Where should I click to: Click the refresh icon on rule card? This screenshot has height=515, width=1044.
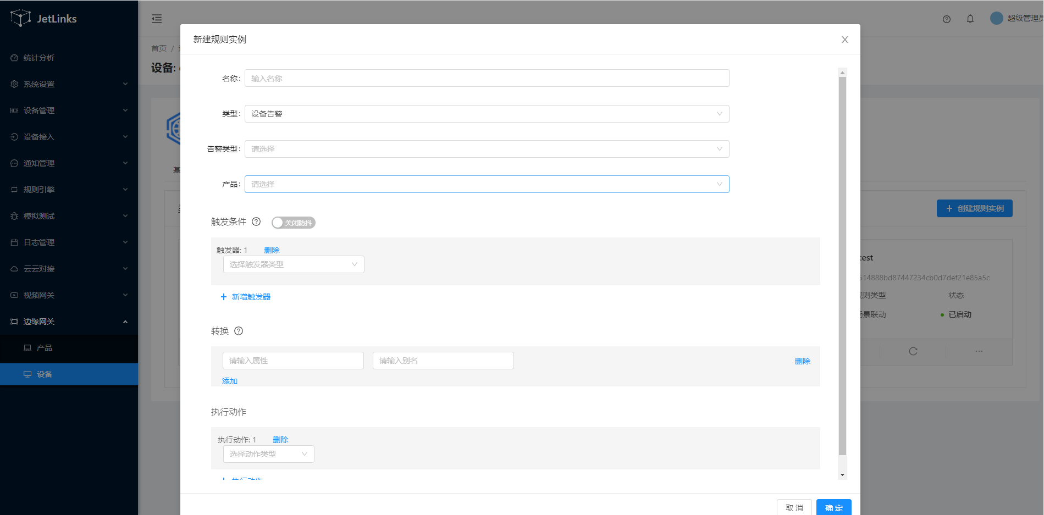click(913, 351)
